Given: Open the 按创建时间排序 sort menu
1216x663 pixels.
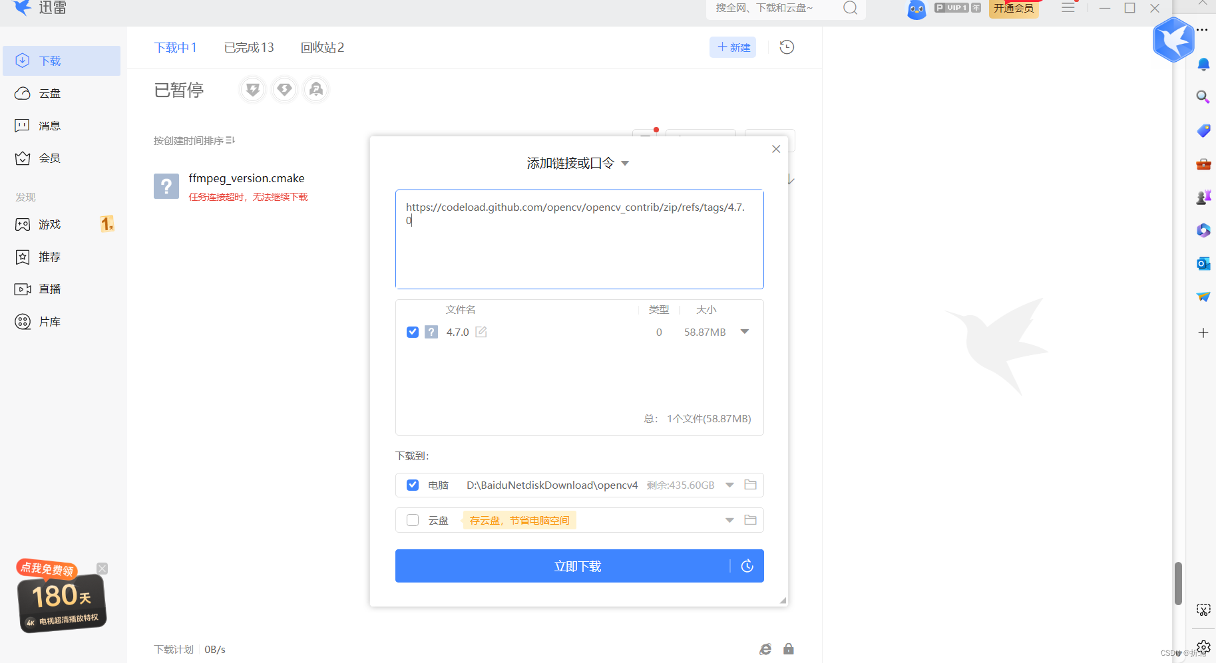Looking at the screenshot, I should 194,140.
